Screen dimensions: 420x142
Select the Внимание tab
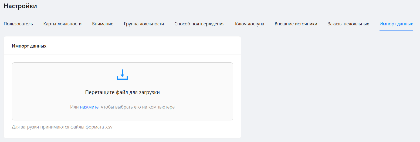tap(103, 24)
